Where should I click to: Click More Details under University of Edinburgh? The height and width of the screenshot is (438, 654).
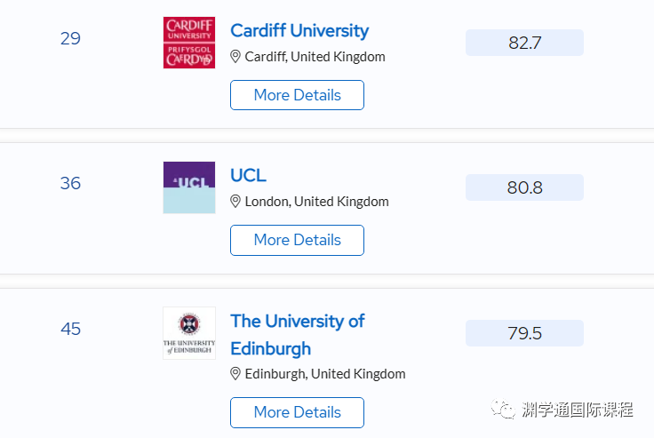point(297,412)
